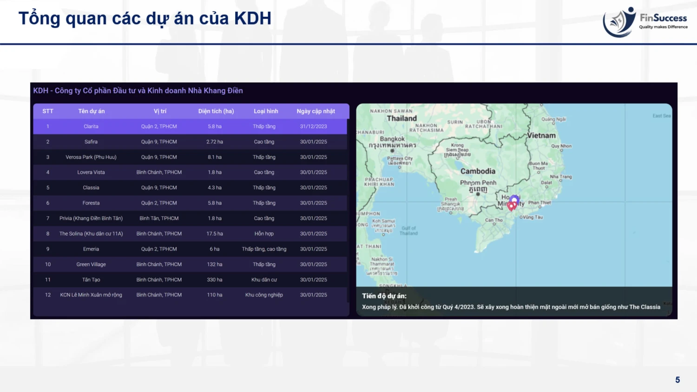The width and height of the screenshot is (697, 392).
Task: Click Phan Thiet label on the map
Action: pyautogui.click(x=539, y=203)
